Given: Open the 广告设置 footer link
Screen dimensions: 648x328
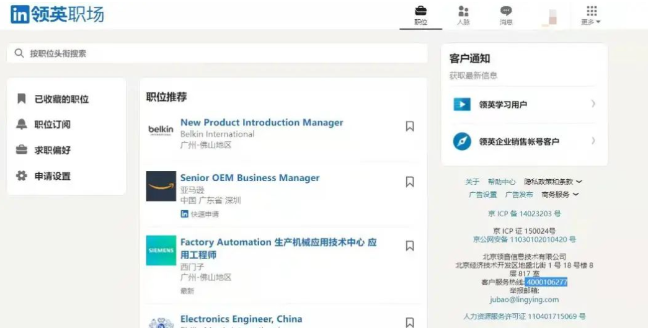Looking at the screenshot, I should pyautogui.click(x=482, y=195).
